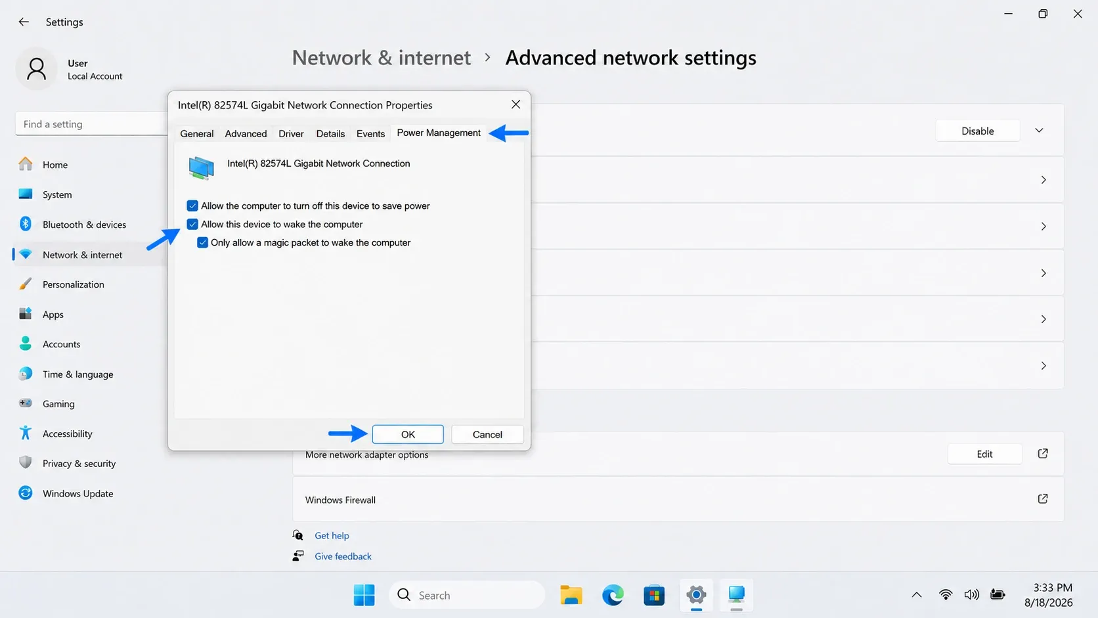Open Time & language icon

[x=26, y=374]
